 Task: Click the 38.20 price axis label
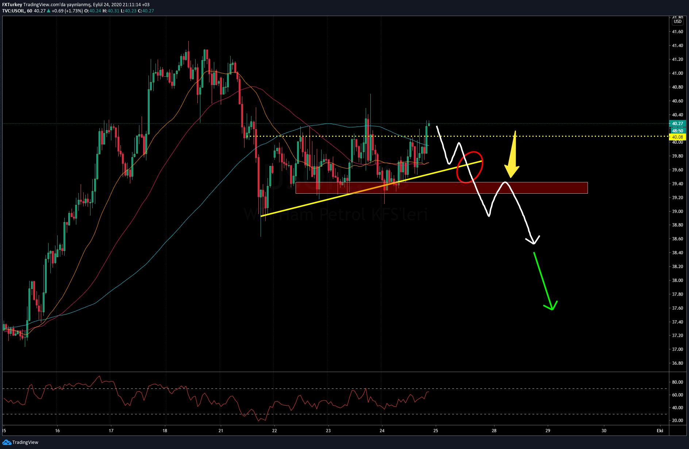coord(677,267)
